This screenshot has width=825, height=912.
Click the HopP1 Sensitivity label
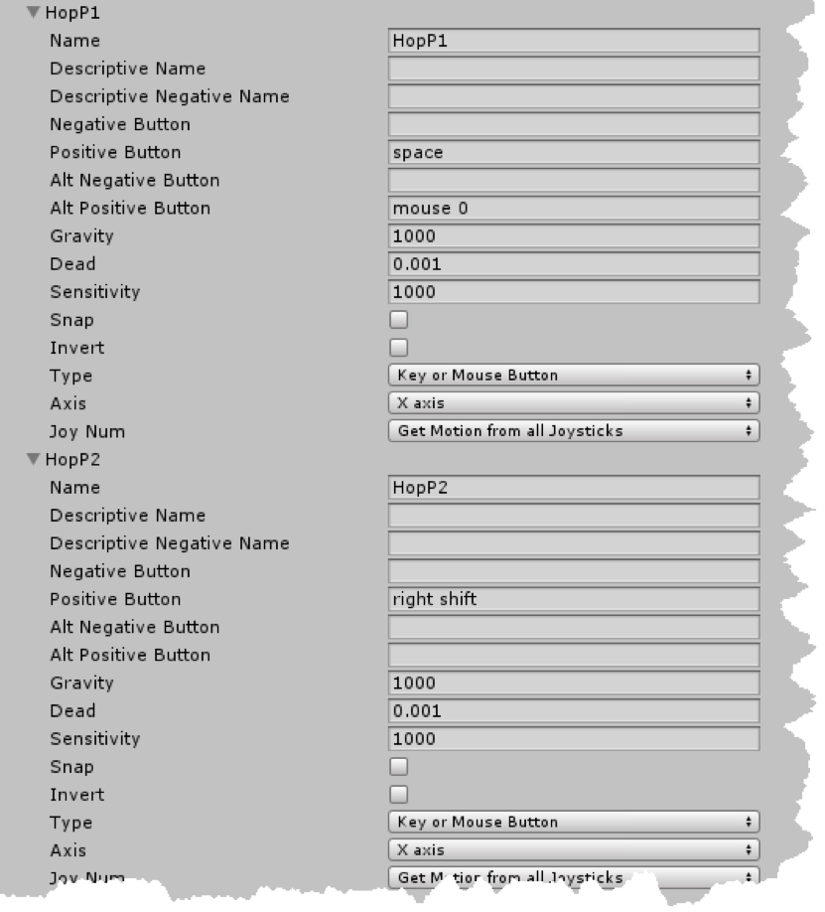pos(94,292)
